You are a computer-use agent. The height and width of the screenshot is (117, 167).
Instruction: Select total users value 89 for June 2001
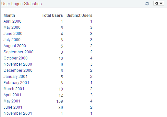(x=61, y=108)
